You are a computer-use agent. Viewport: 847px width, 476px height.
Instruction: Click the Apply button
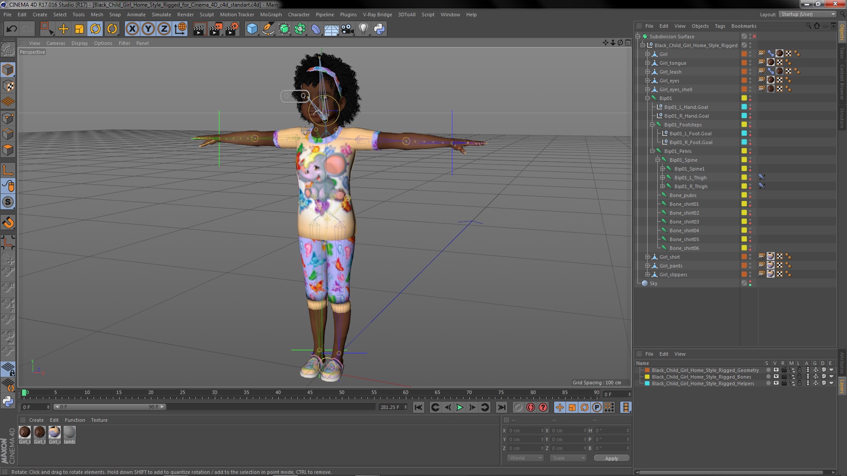(611, 458)
